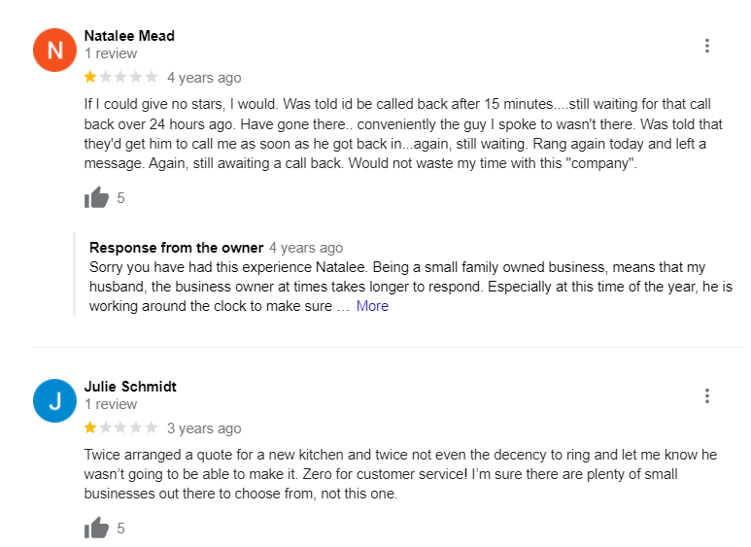Click the like count on Natalee's review
Viewport: 751px width, 547px height.
(121, 198)
